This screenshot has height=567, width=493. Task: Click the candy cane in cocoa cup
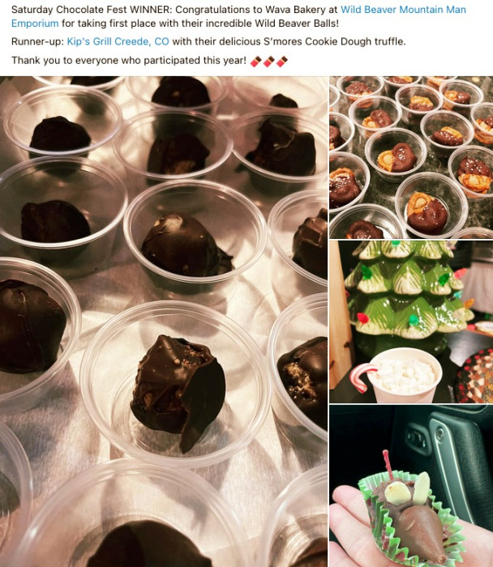click(x=362, y=377)
